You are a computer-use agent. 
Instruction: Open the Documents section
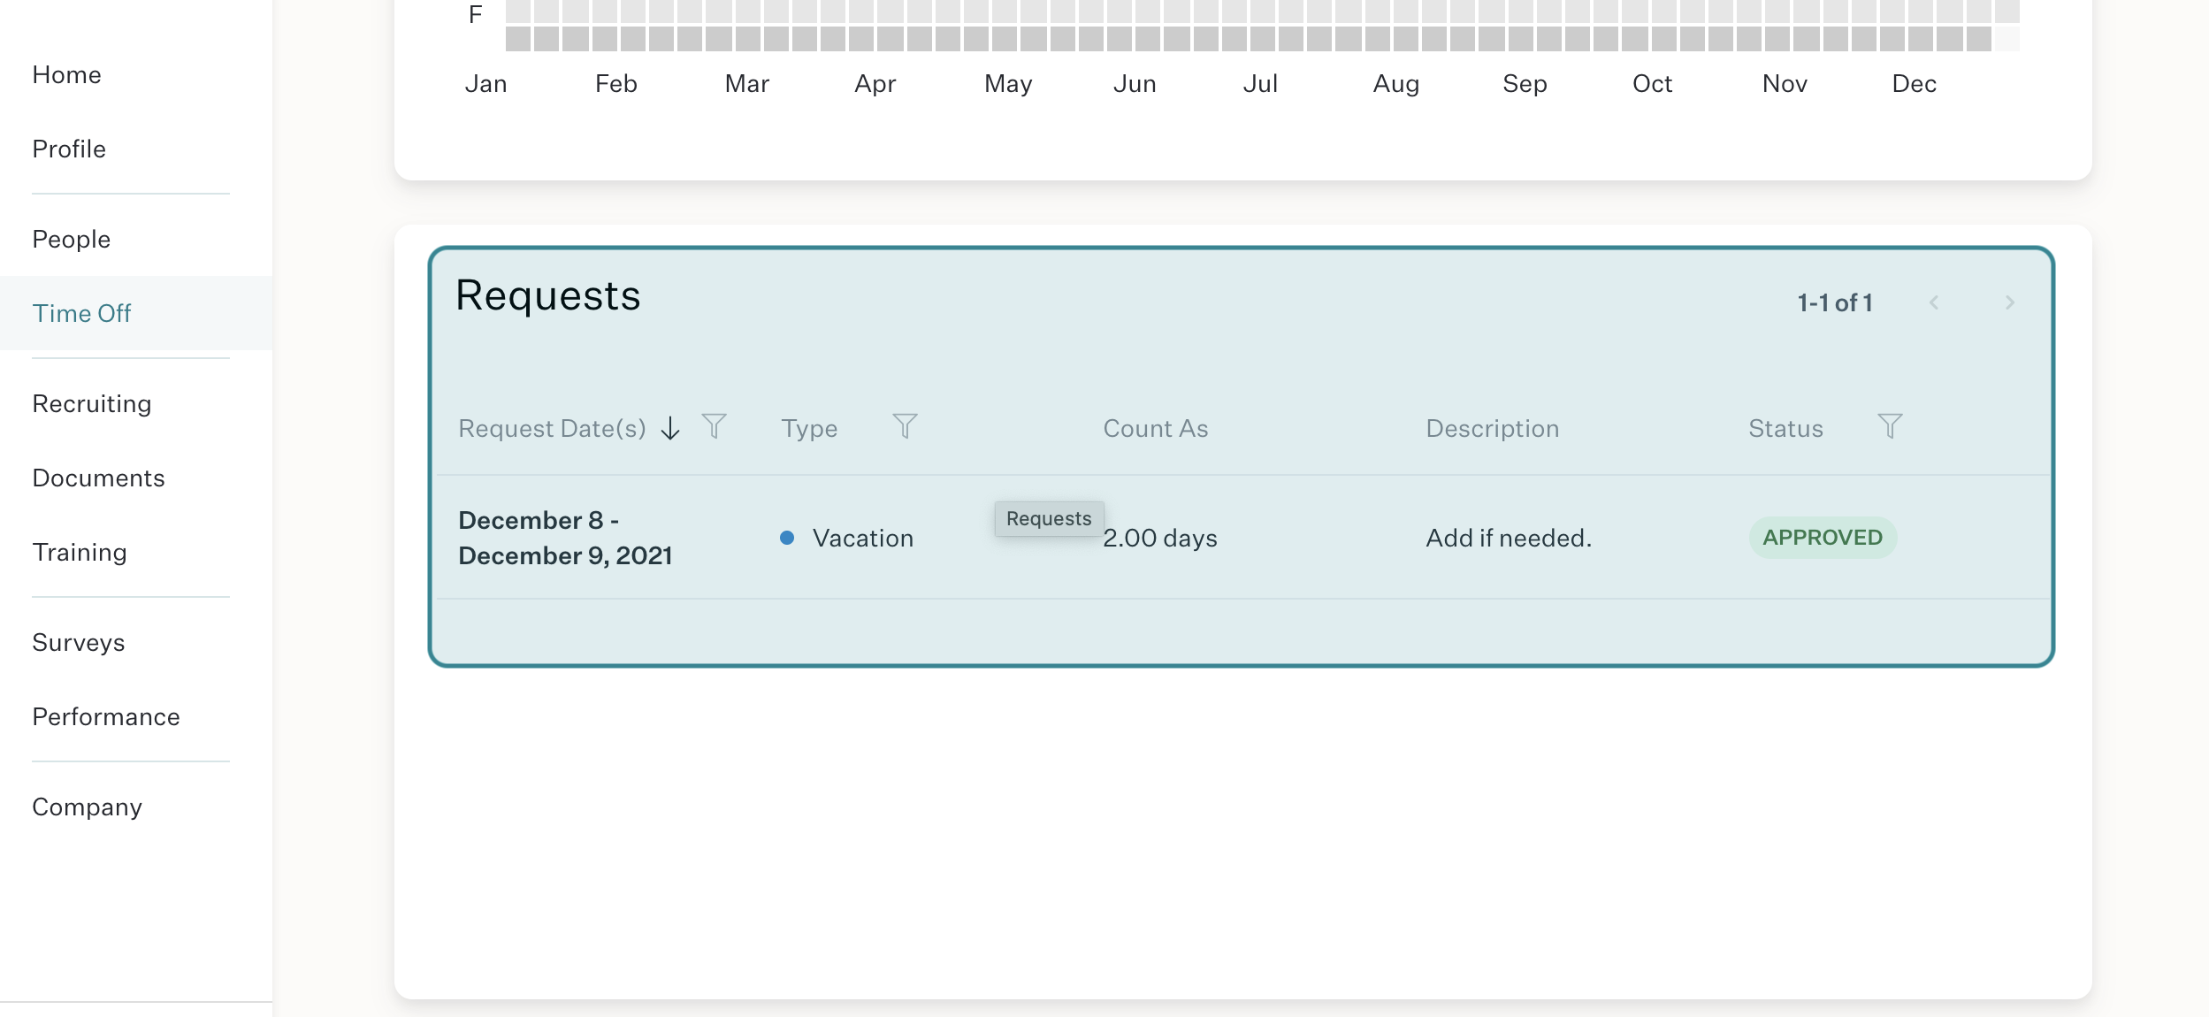coord(99,478)
